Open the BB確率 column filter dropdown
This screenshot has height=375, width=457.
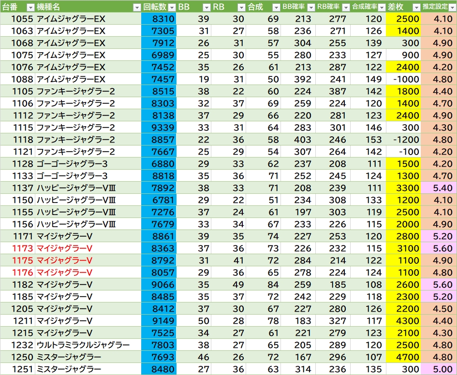(311, 8)
